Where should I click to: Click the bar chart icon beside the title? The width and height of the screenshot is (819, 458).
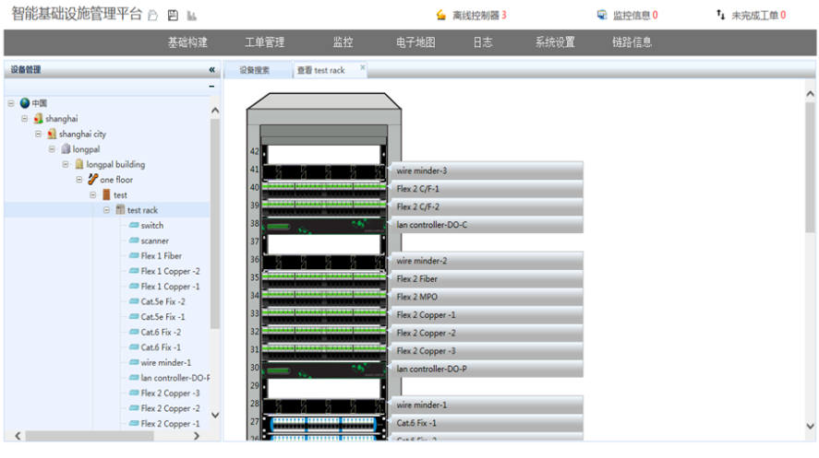click(x=191, y=16)
